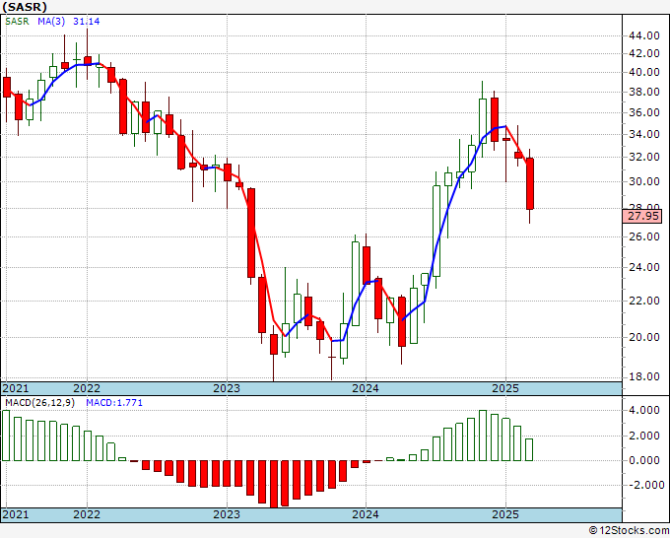The height and width of the screenshot is (538, 670).
Task: Click 2022 on the price chart timeline
Action: [x=87, y=388]
